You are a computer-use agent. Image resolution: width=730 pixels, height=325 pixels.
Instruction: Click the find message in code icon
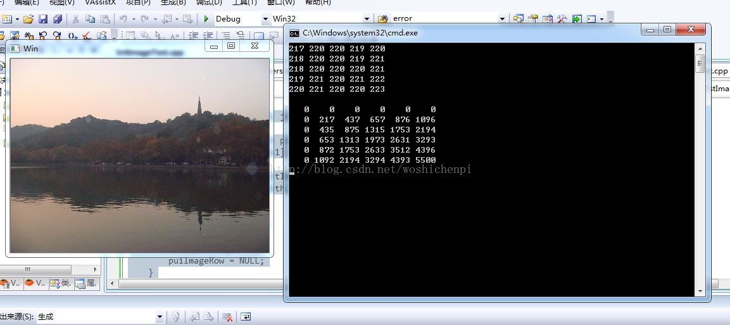pyautogui.click(x=176, y=317)
